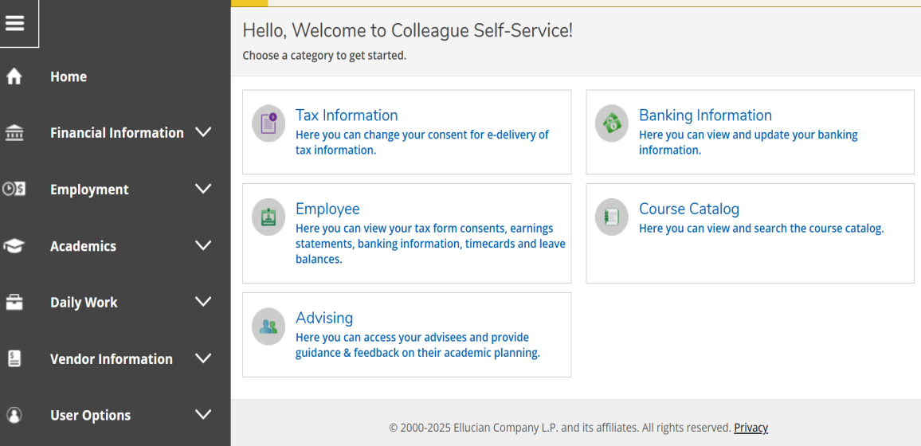Open the Vendor Information menu item
921x446 pixels.
coord(111,359)
